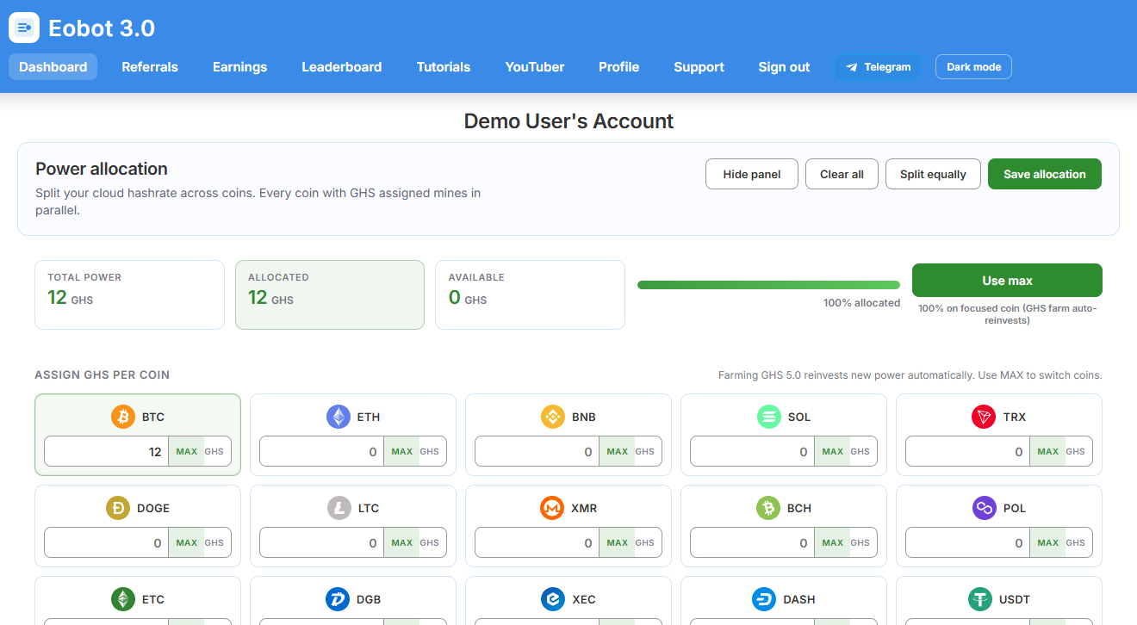Image resolution: width=1137 pixels, height=625 pixels.
Task: Toggle Dark mode
Action: click(973, 67)
